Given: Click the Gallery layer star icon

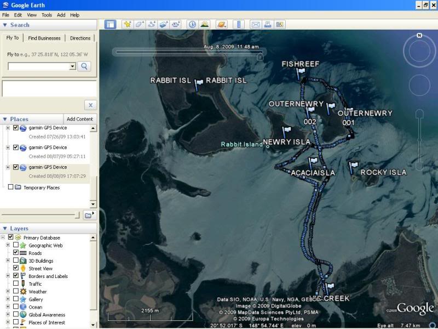Looking at the screenshot, I should pyautogui.click(x=23, y=299).
